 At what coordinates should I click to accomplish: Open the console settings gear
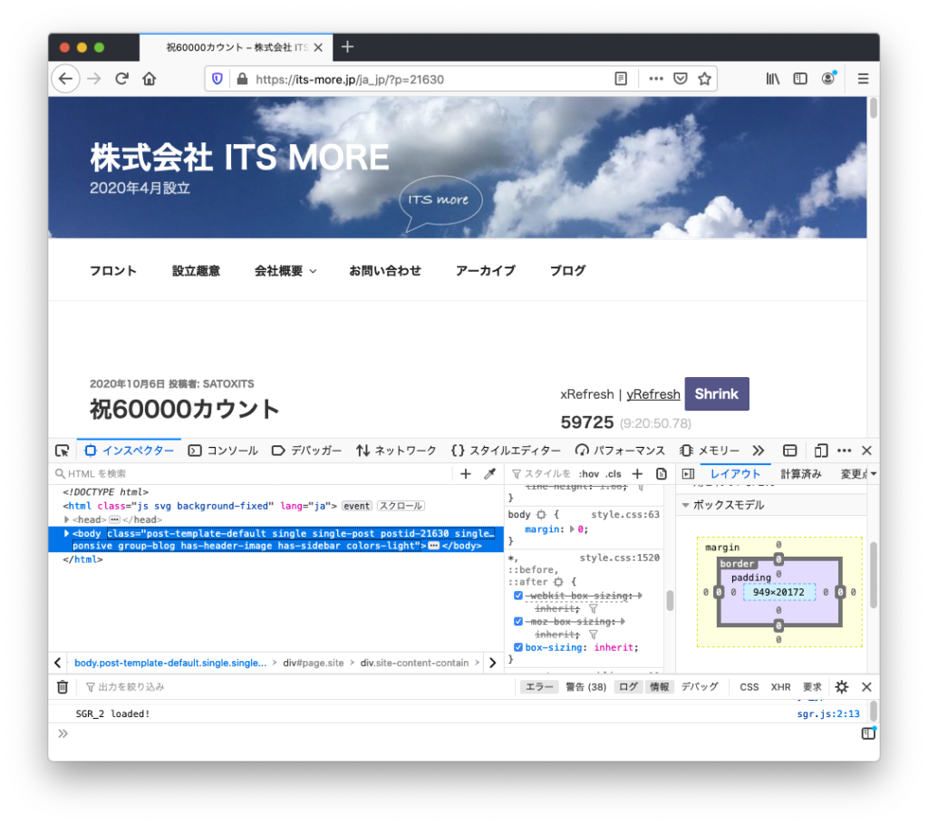coord(841,687)
